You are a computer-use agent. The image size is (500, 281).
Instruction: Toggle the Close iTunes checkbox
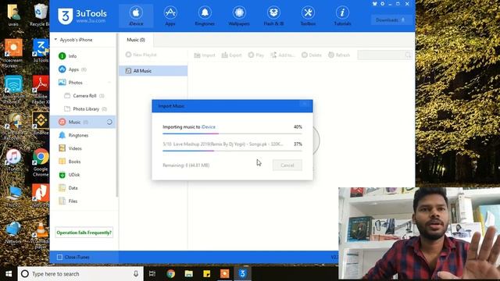59,257
